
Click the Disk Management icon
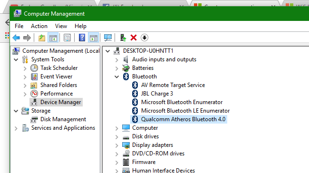point(34,119)
